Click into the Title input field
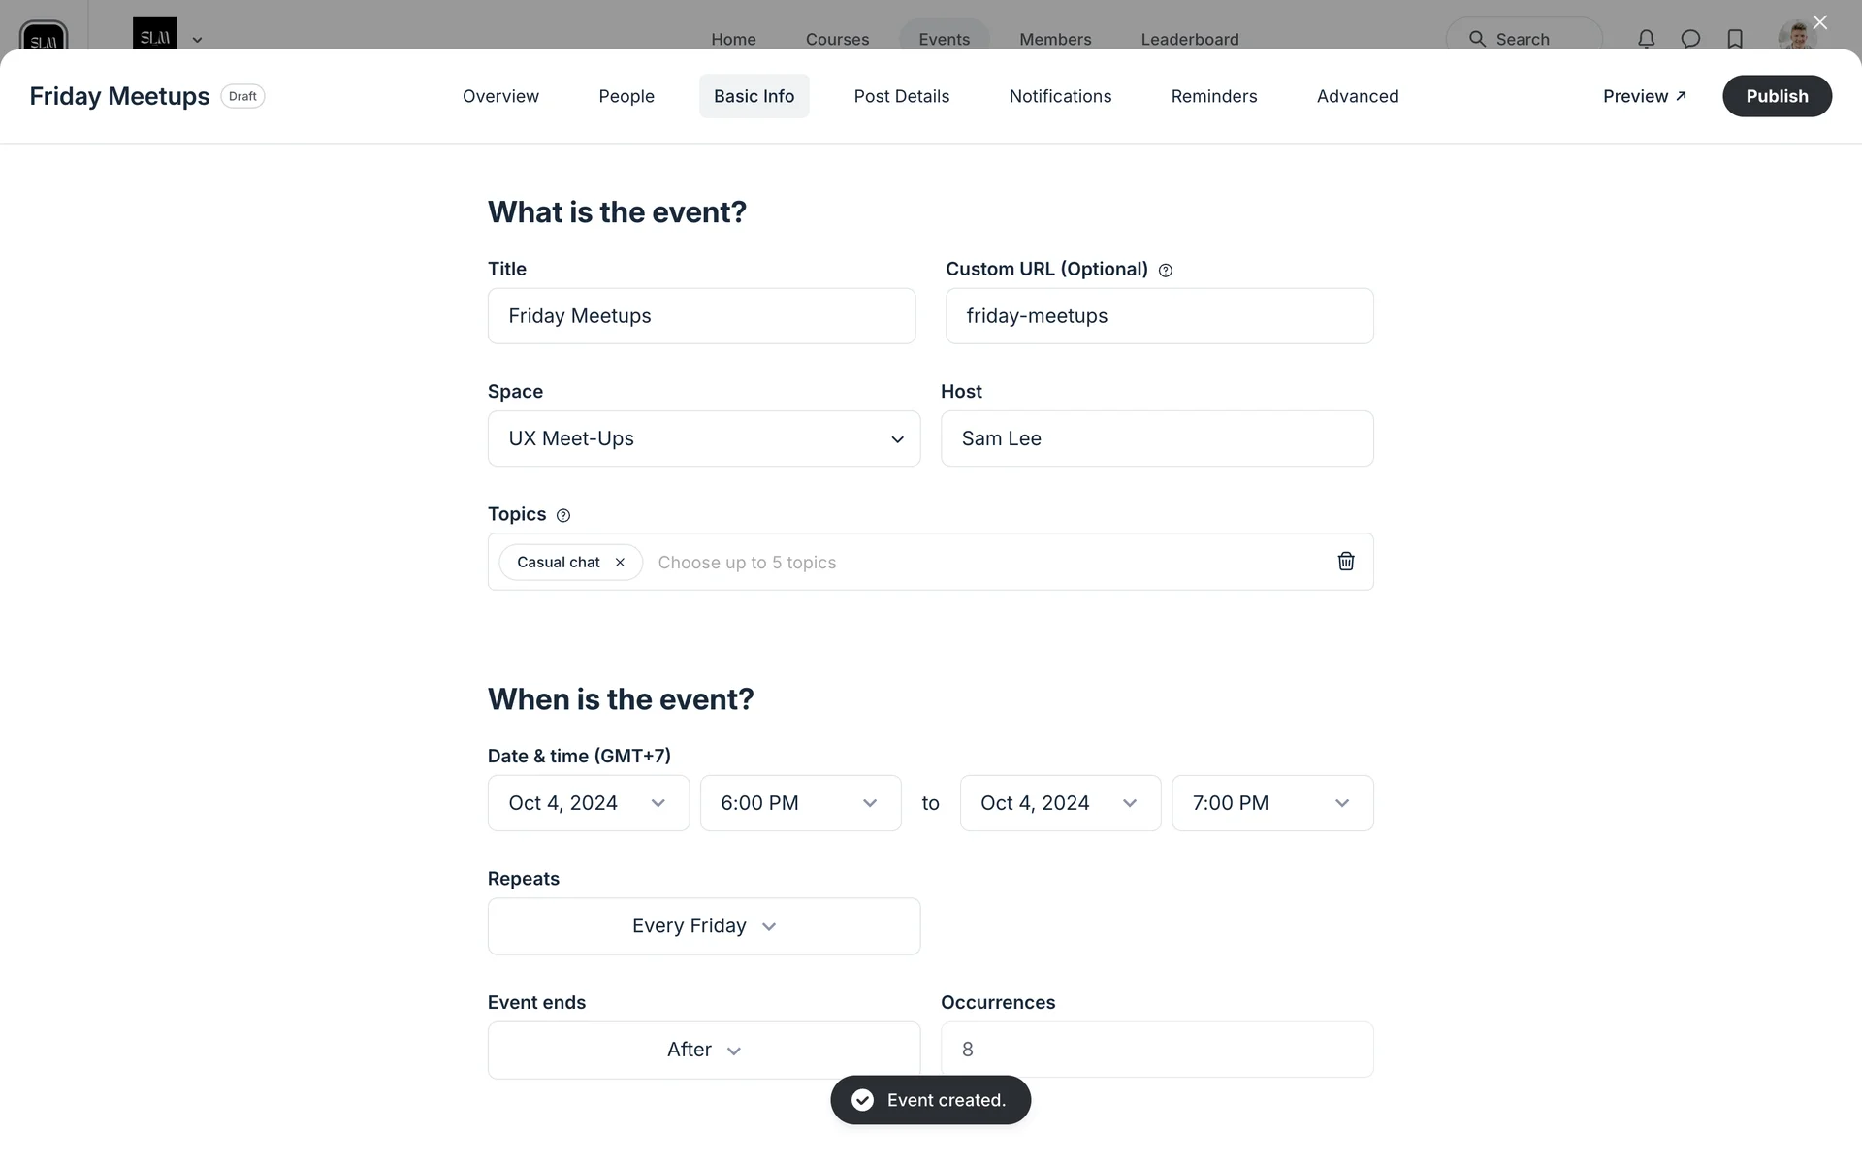Image resolution: width=1862 pixels, height=1164 pixels. click(701, 316)
